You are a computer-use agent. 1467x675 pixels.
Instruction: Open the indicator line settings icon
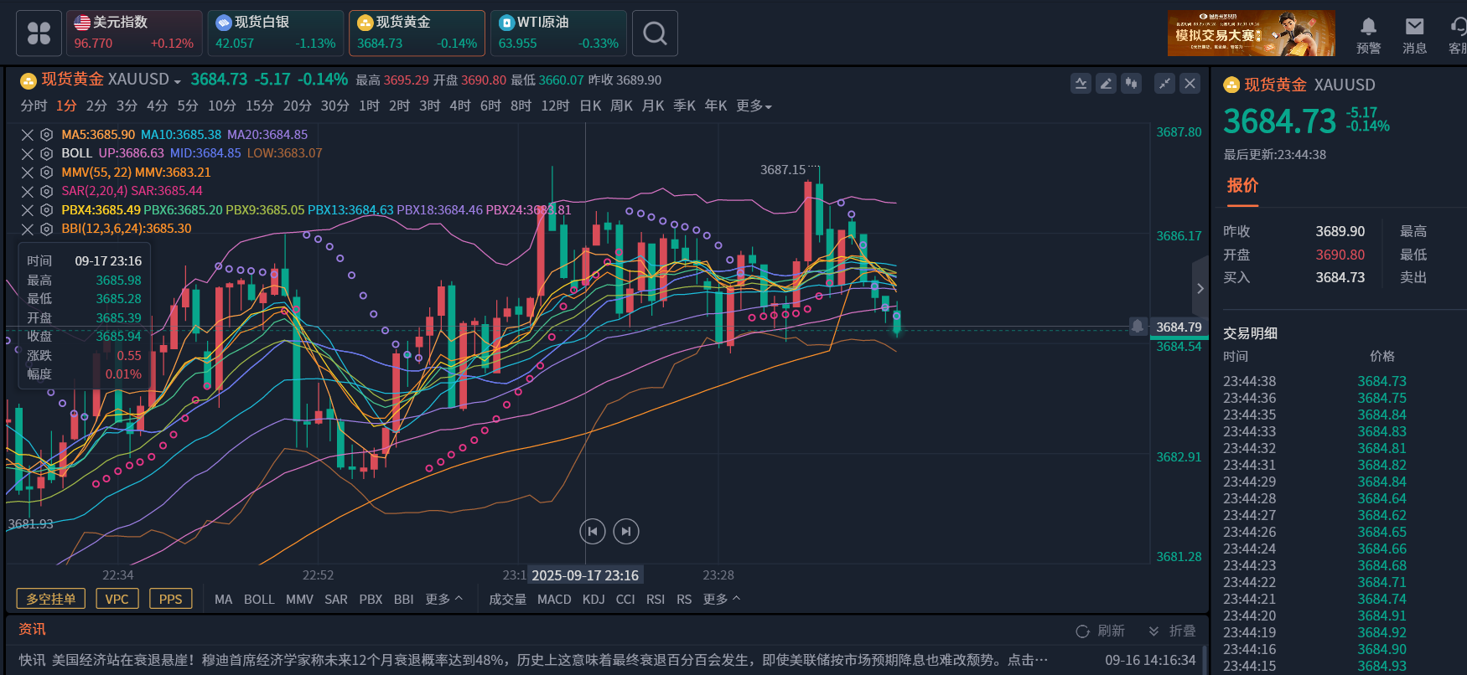pos(1081,84)
